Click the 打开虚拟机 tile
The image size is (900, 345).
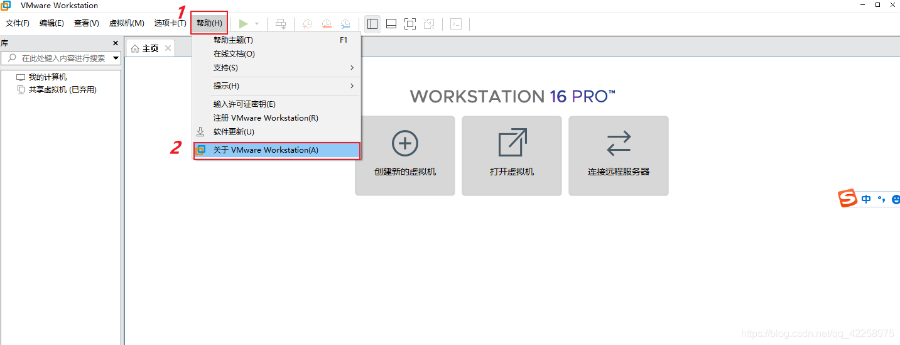click(512, 156)
